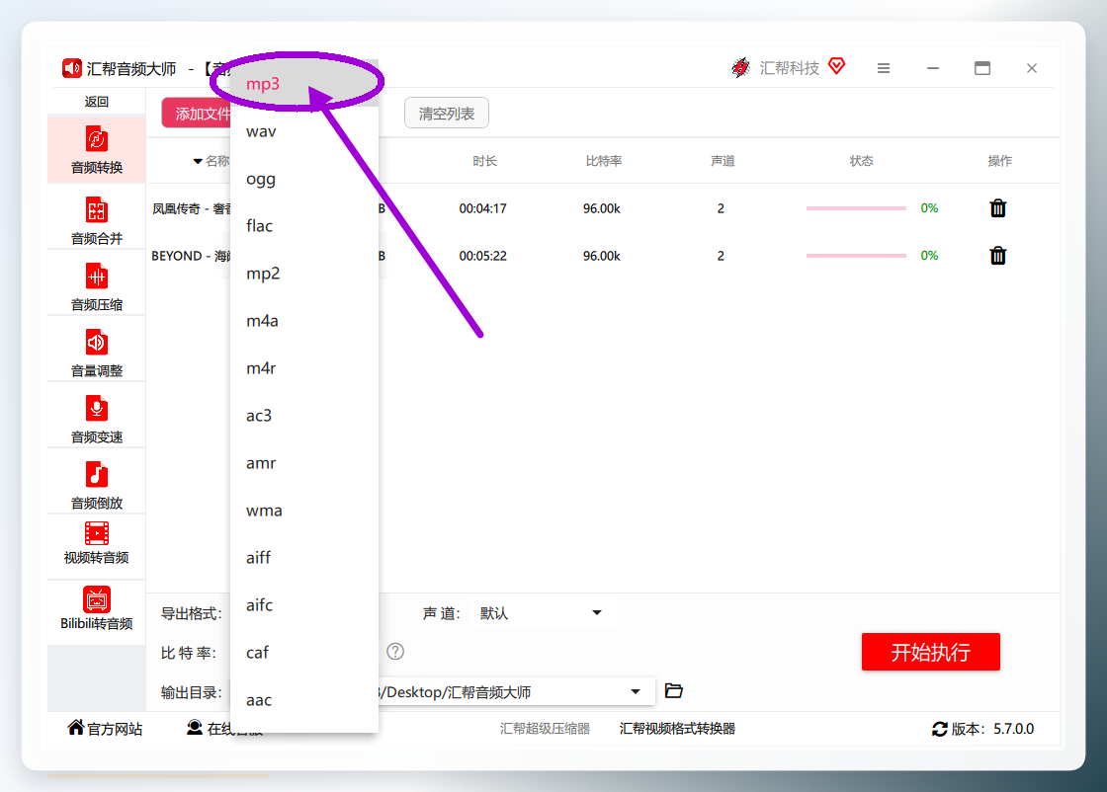Click 0% status of 凤凰传奇 row
The image size is (1107, 792).
point(929,208)
